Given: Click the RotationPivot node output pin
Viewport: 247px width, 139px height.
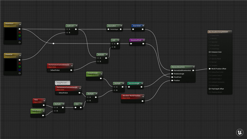Looking at the screenshot, I should point(143,44).
